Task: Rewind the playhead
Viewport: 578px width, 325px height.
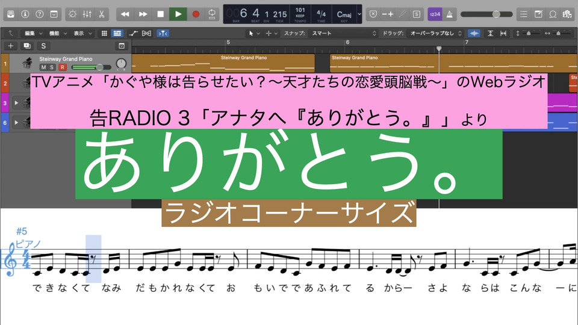Action: (x=125, y=14)
